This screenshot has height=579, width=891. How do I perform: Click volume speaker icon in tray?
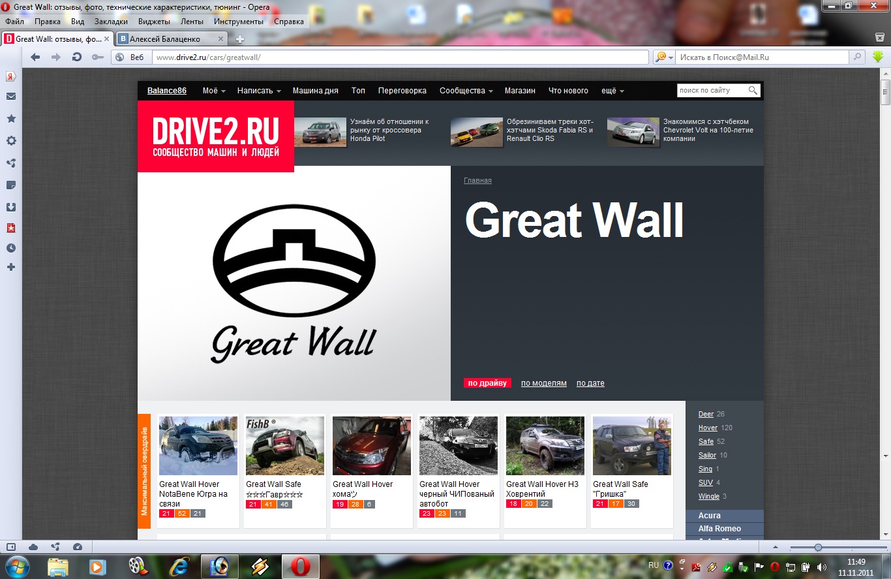click(x=822, y=567)
